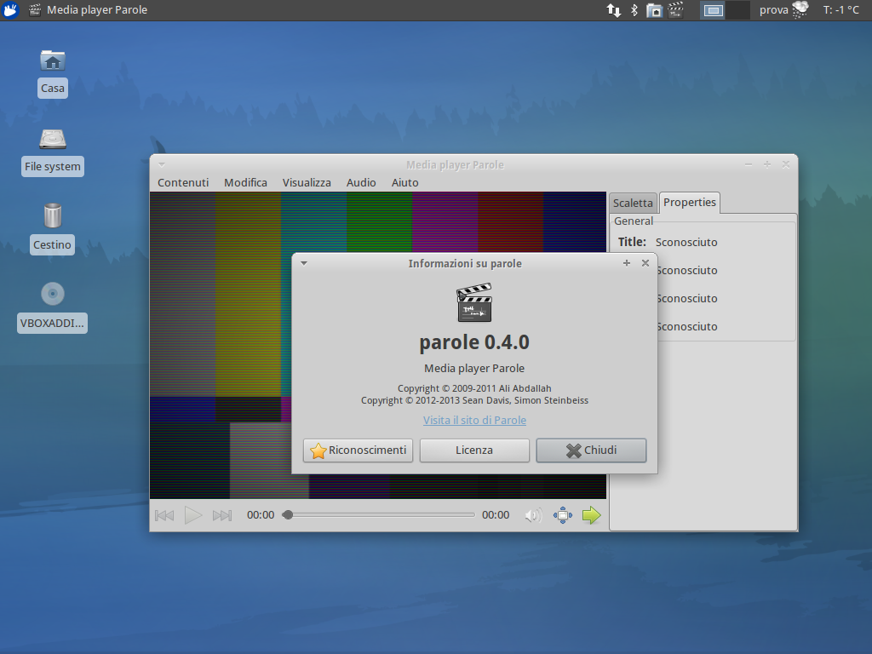The width and height of the screenshot is (872, 654).
Task: Open File system drive icon
Action: click(x=53, y=139)
